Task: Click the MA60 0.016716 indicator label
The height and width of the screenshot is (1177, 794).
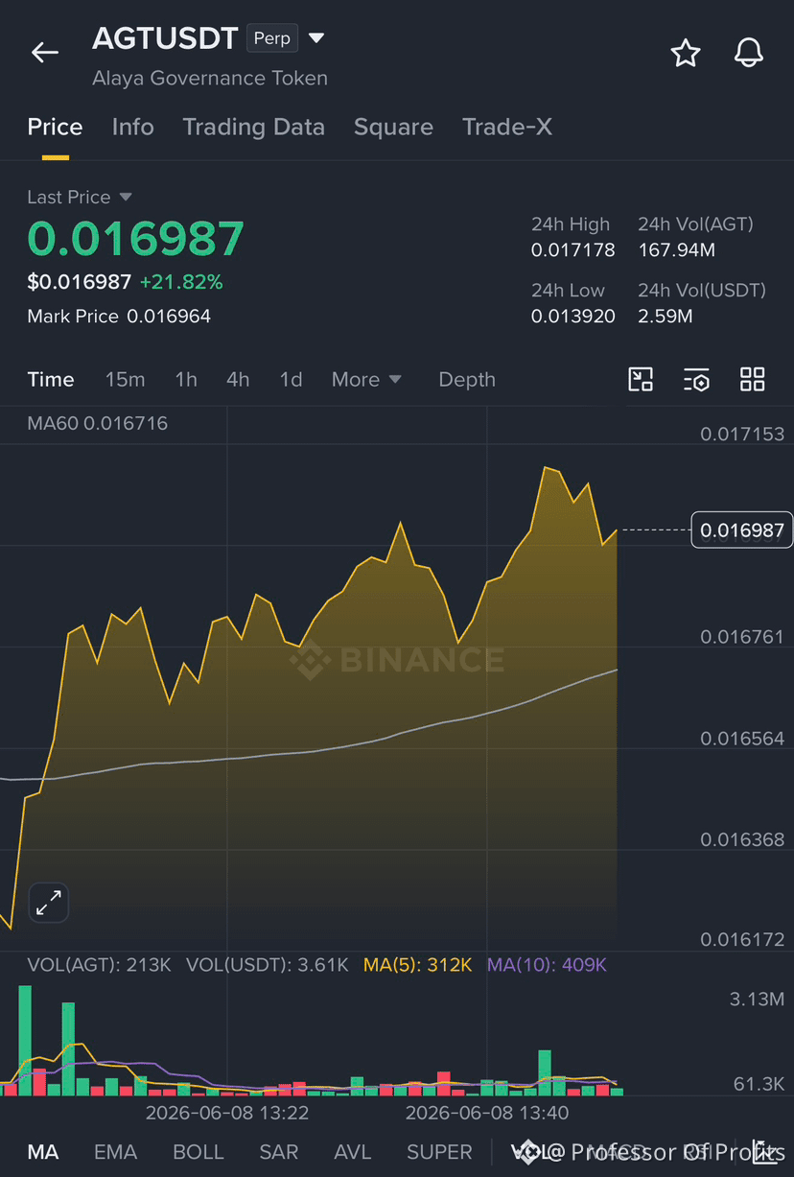Action: 97,423
